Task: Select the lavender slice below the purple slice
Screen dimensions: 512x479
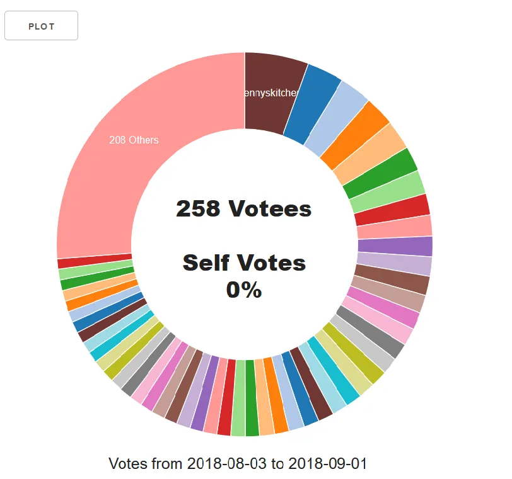Action: tap(394, 264)
